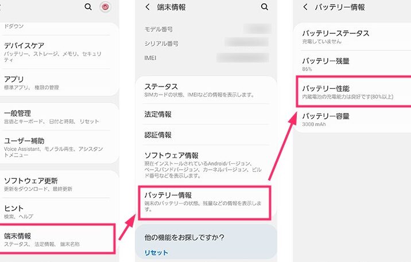
Task: Tap the search icon beside profile avatar
Action: (88, 7)
